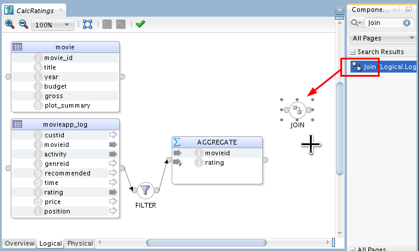Screen dimensions: 419x251
Task: Select the AGGREGATE component header
Action: pos(217,142)
